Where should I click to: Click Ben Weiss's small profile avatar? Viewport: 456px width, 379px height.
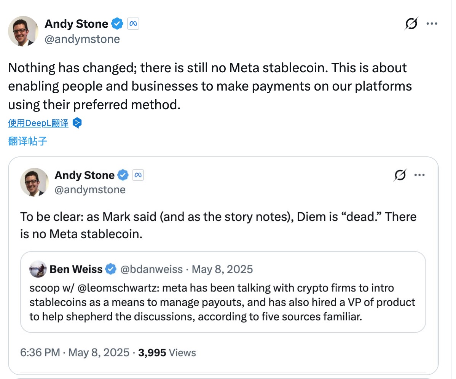click(38, 269)
